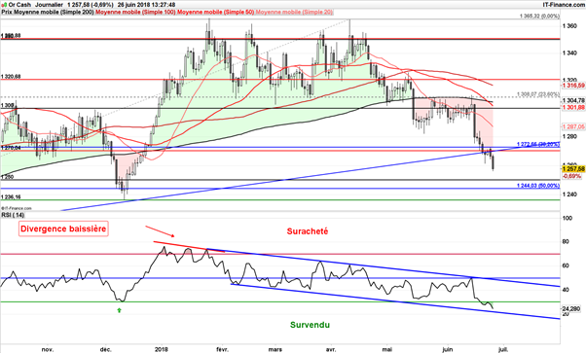Select the Moyenne mobile (Simple 200) legend label

point(53,13)
